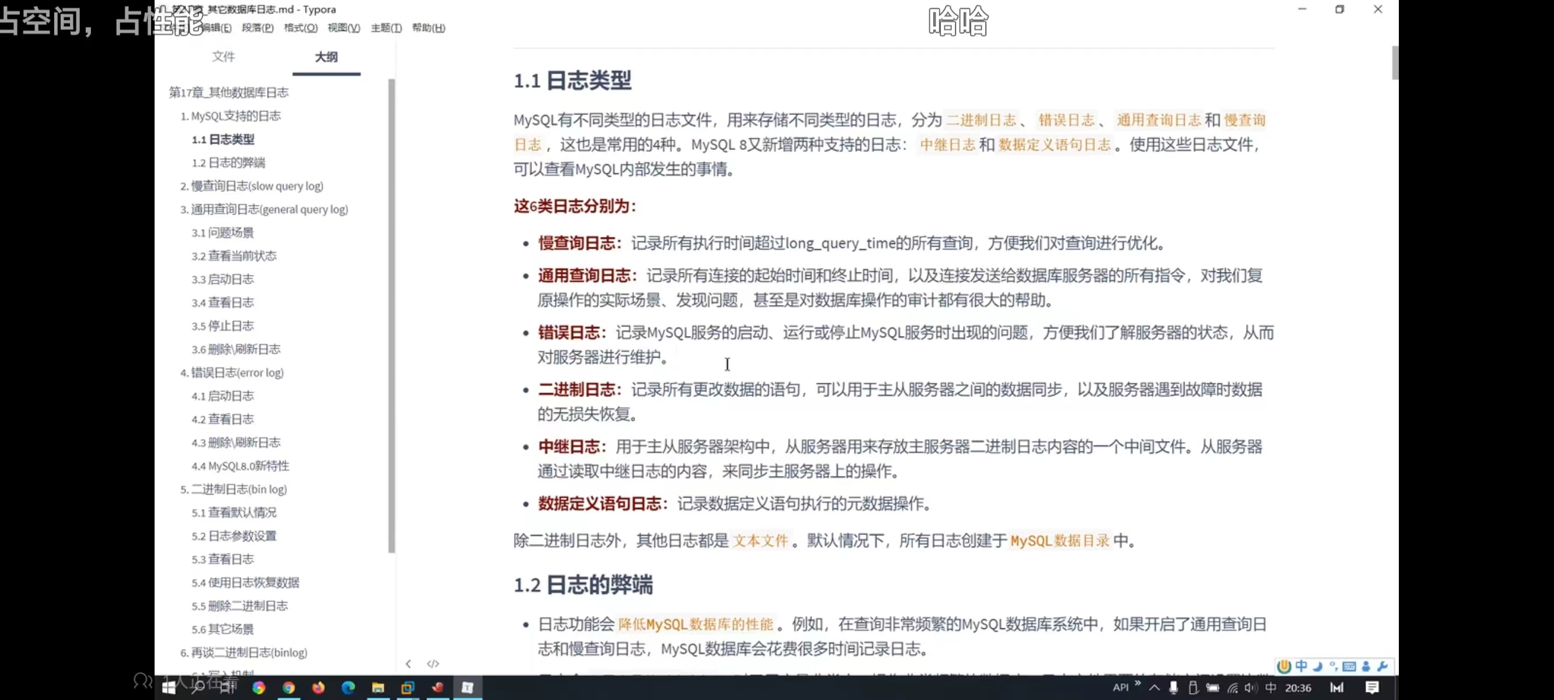
Task: Switch to the 大纲 sidebar tab
Action: point(326,57)
